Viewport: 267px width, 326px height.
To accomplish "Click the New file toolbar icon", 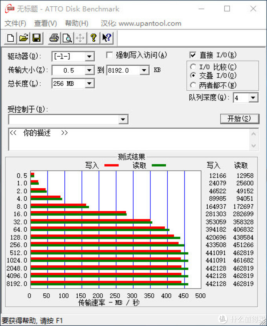I will 11,38.
